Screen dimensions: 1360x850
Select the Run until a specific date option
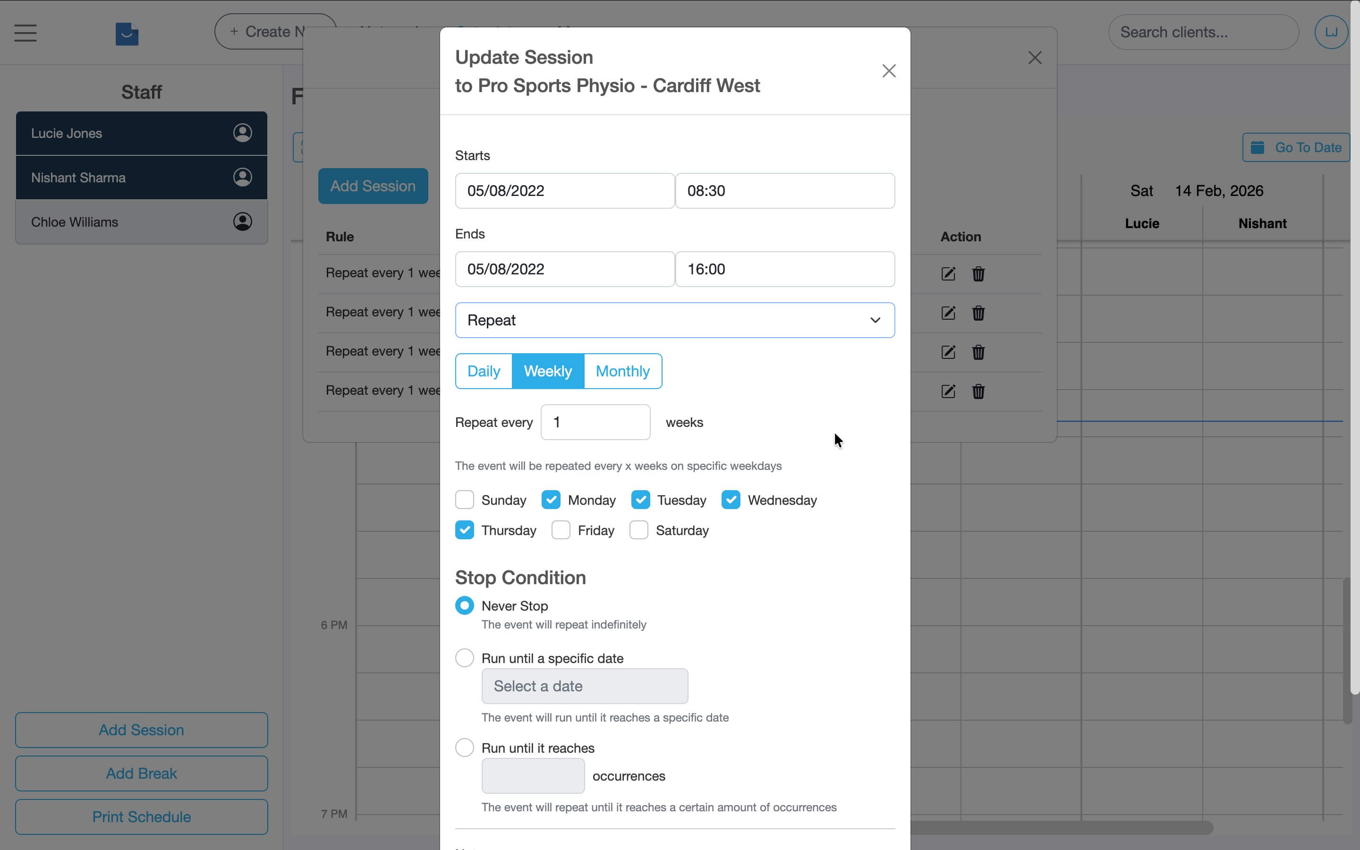tap(465, 657)
